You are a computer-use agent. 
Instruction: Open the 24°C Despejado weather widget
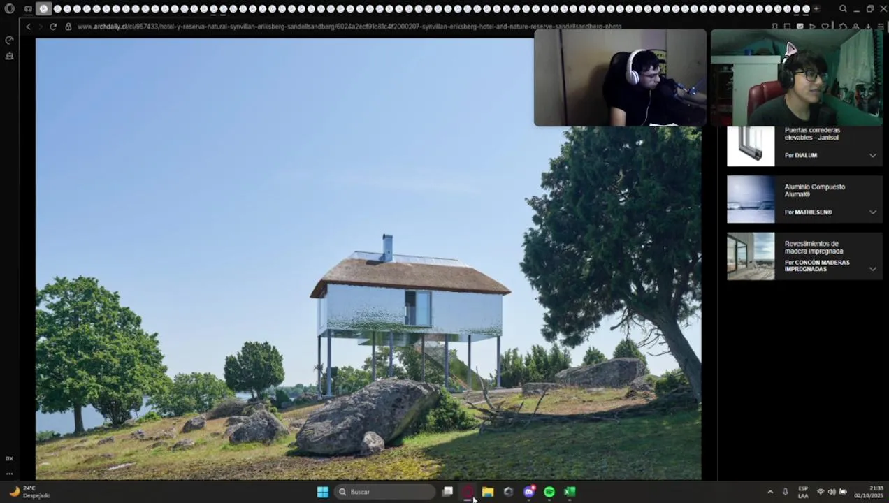point(29,492)
